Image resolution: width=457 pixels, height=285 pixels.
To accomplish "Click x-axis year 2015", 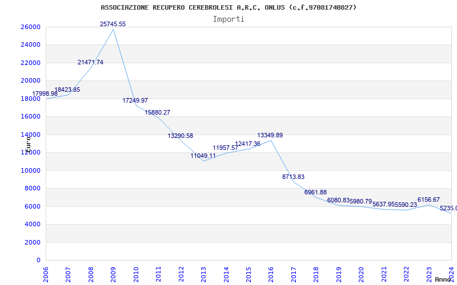I will (x=248, y=274).
